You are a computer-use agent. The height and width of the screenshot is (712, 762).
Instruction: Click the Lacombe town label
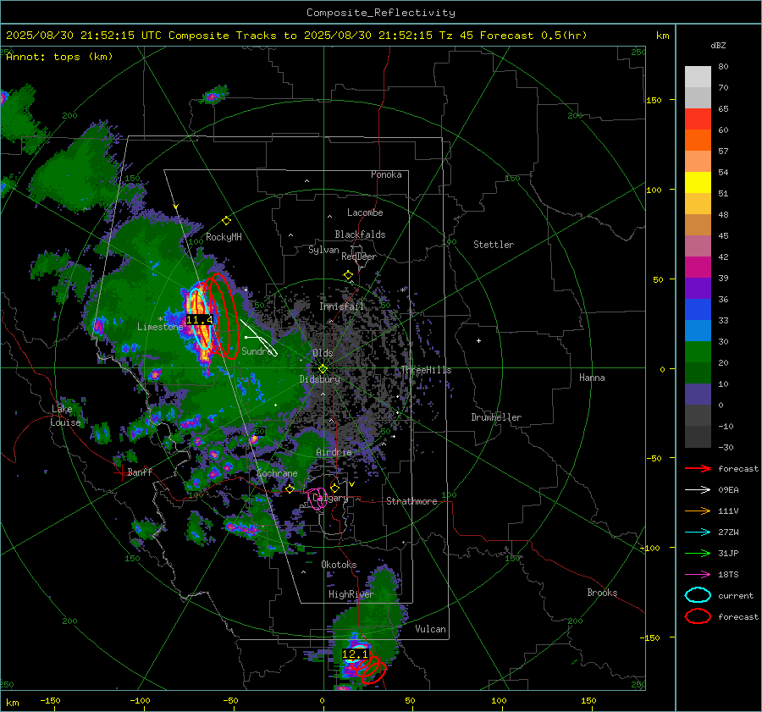tap(365, 212)
